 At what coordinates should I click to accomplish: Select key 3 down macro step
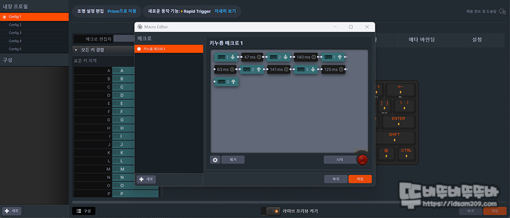306,69
